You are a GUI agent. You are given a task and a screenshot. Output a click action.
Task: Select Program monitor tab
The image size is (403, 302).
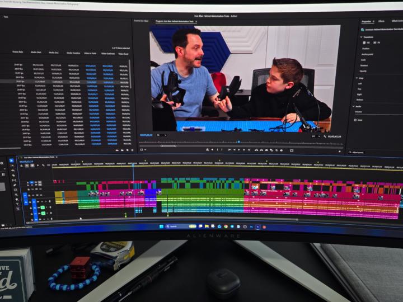pyautogui.click(x=175, y=21)
